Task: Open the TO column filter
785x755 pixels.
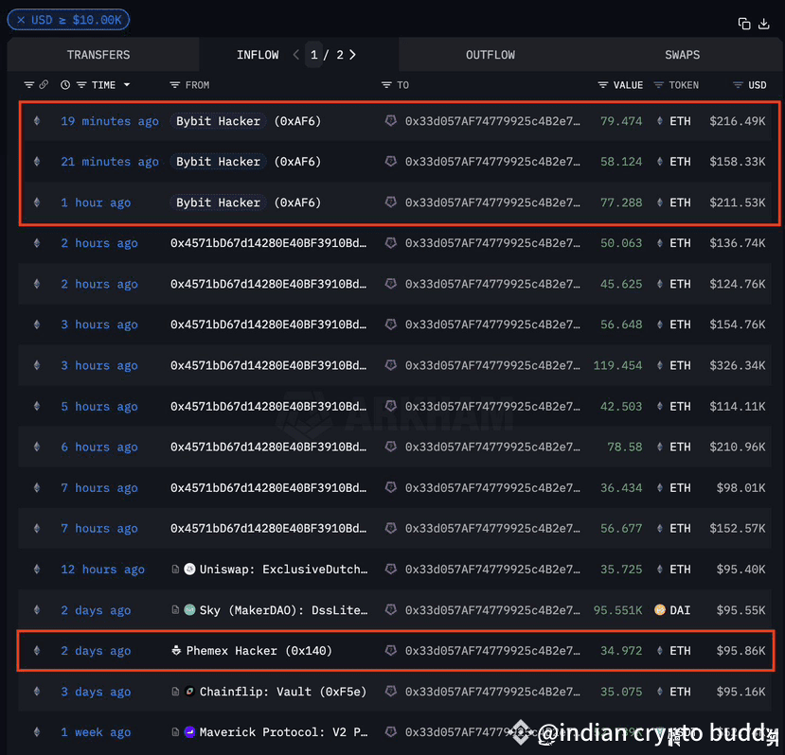Action: (x=386, y=85)
